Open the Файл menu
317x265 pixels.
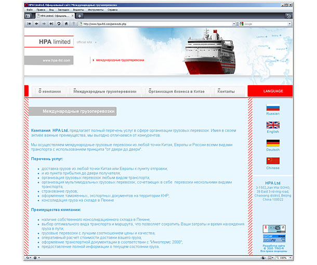click(30, 10)
